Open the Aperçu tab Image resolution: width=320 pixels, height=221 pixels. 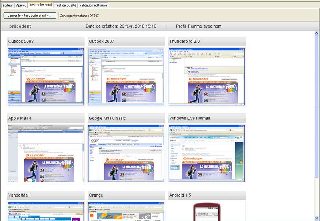point(21,5)
